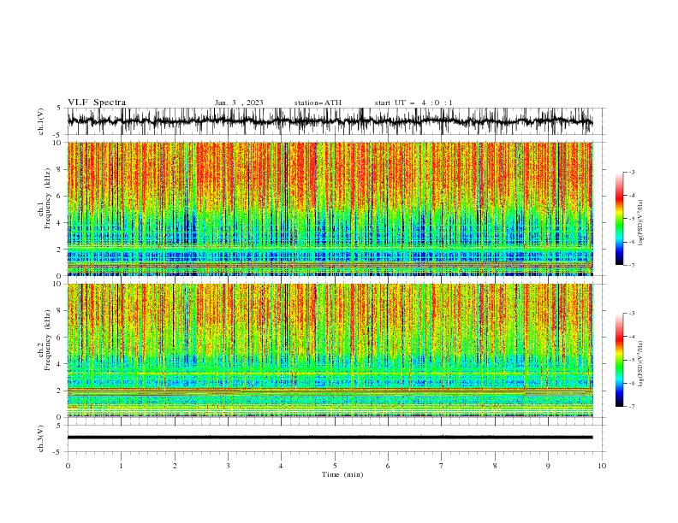This screenshot has width=678, height=523.
Task: Click the "start UT = 4:0:1" text
Action: [413, 103]
